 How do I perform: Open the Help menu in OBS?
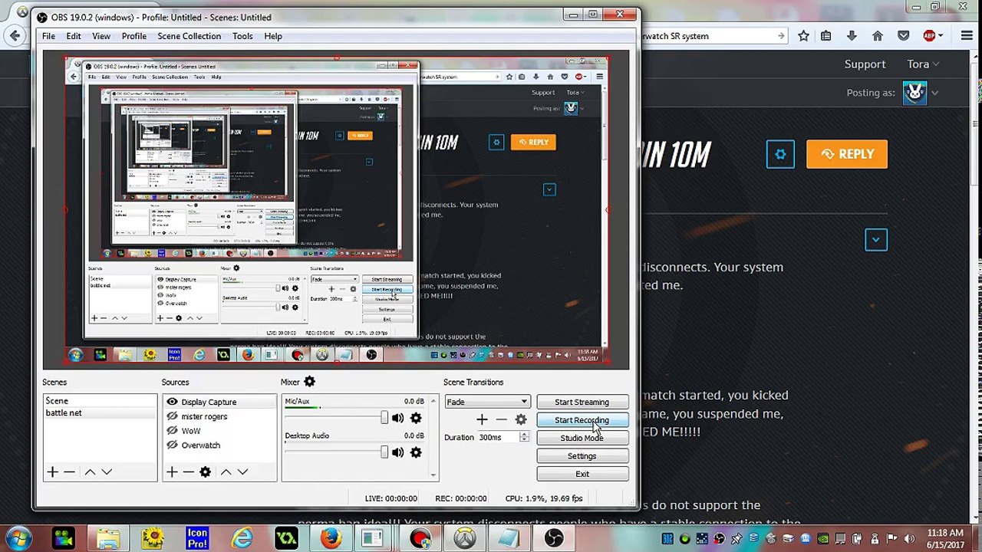pos(273,36)
